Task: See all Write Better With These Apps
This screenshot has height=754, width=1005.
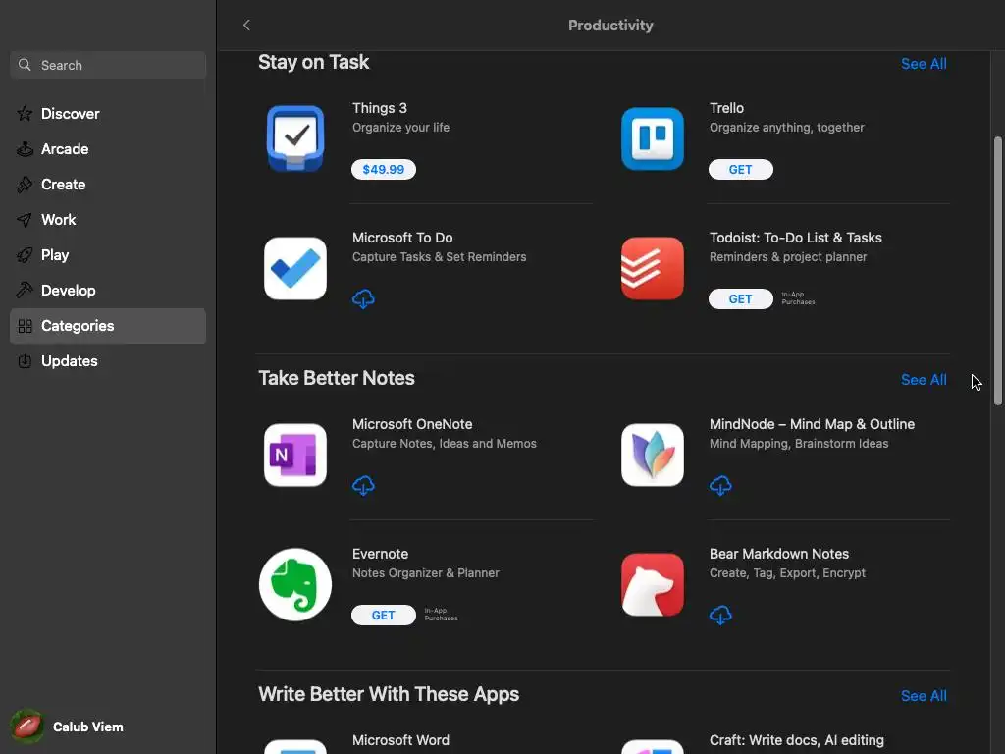Action: pyautogui.click(x=924, y=696)
